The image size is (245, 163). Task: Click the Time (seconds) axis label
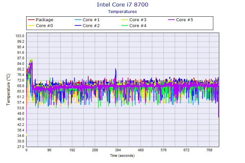(122, 156)
